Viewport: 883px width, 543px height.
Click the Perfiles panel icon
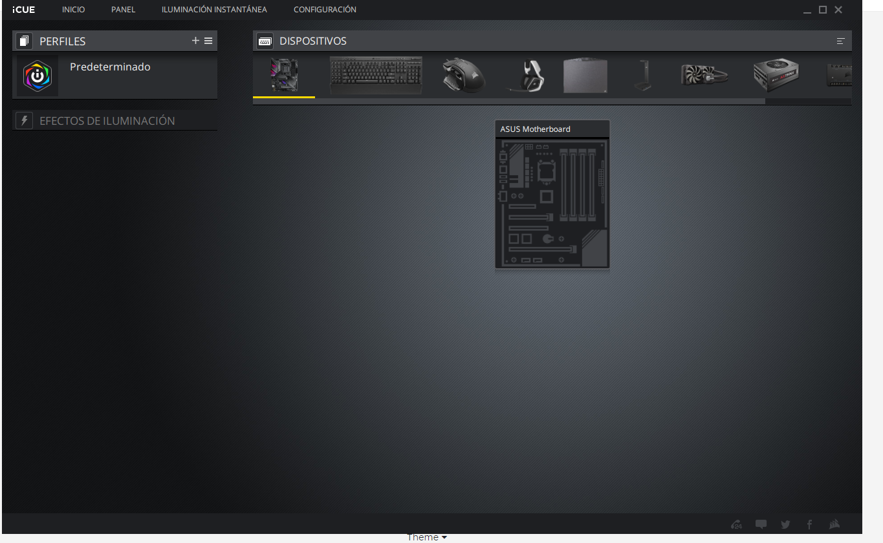[25, 41]
